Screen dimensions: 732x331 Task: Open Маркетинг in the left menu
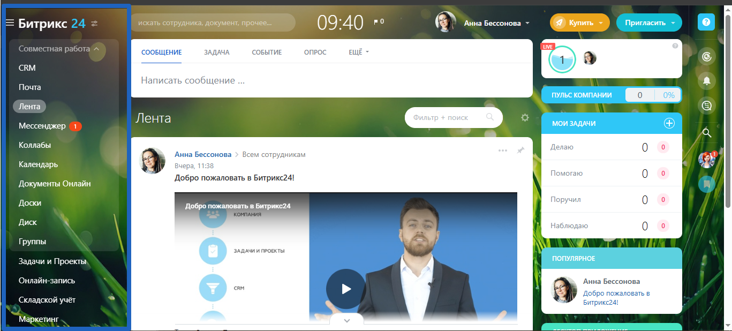[39, 319]
